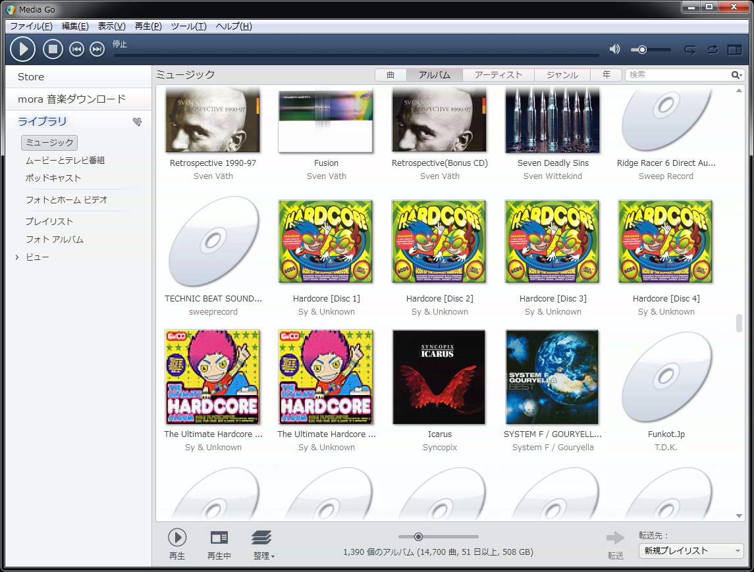Switch to the アルバム view tab
Viewport: 754px width, 572px height.
tap(434, 74)
